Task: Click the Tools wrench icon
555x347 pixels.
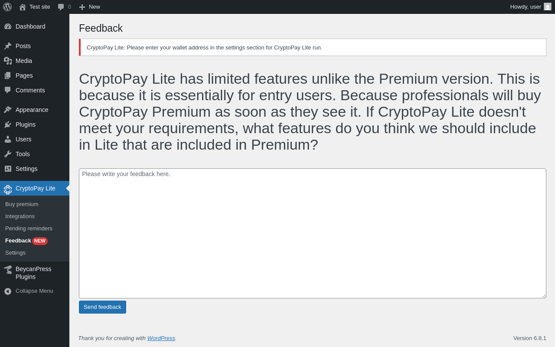Action: [8, 154]
